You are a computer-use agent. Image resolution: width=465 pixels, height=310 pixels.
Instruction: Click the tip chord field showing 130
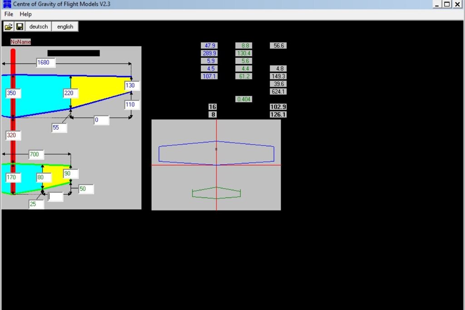click(x=132, y=86)
